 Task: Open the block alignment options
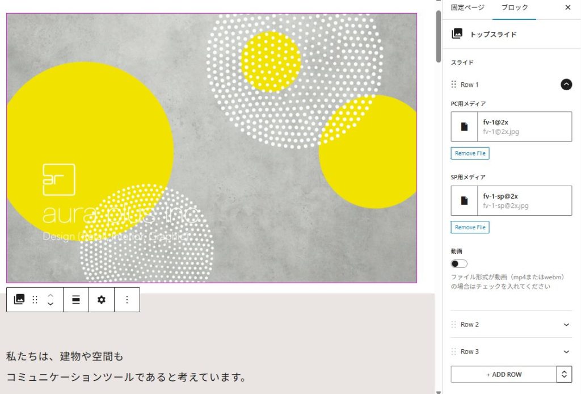76,300
